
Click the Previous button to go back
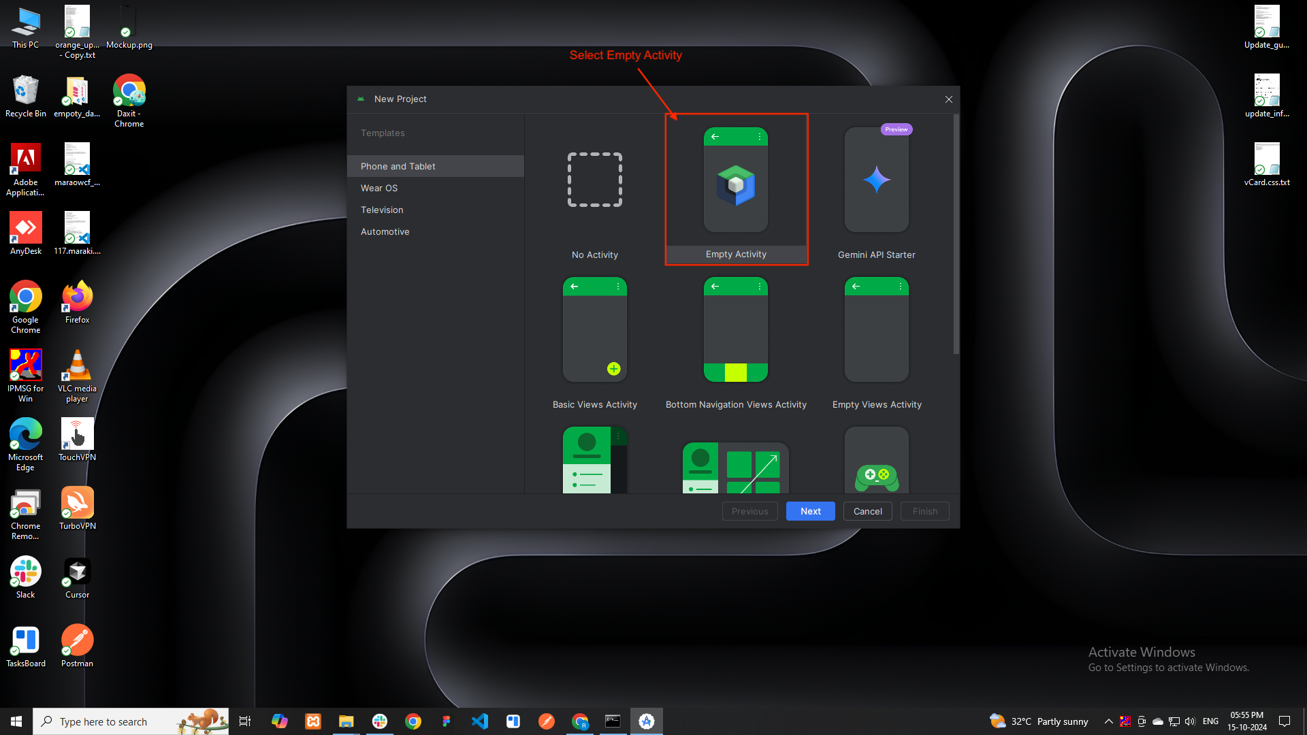click(x=749, y=512)
